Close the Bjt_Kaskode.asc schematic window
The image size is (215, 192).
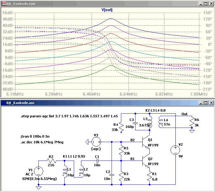click(x=211, y=103)
